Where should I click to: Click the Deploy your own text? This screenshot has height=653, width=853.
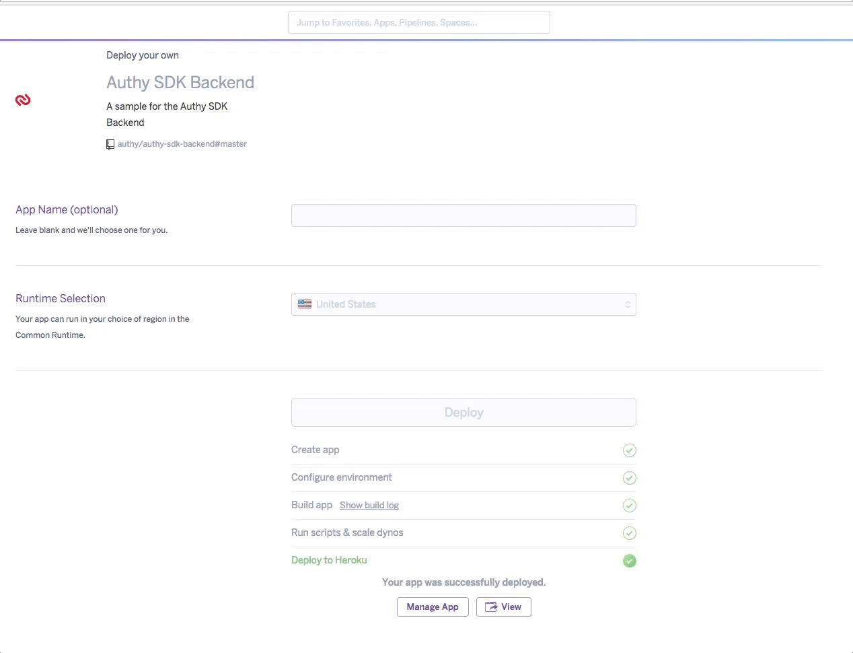coord(143,55)
